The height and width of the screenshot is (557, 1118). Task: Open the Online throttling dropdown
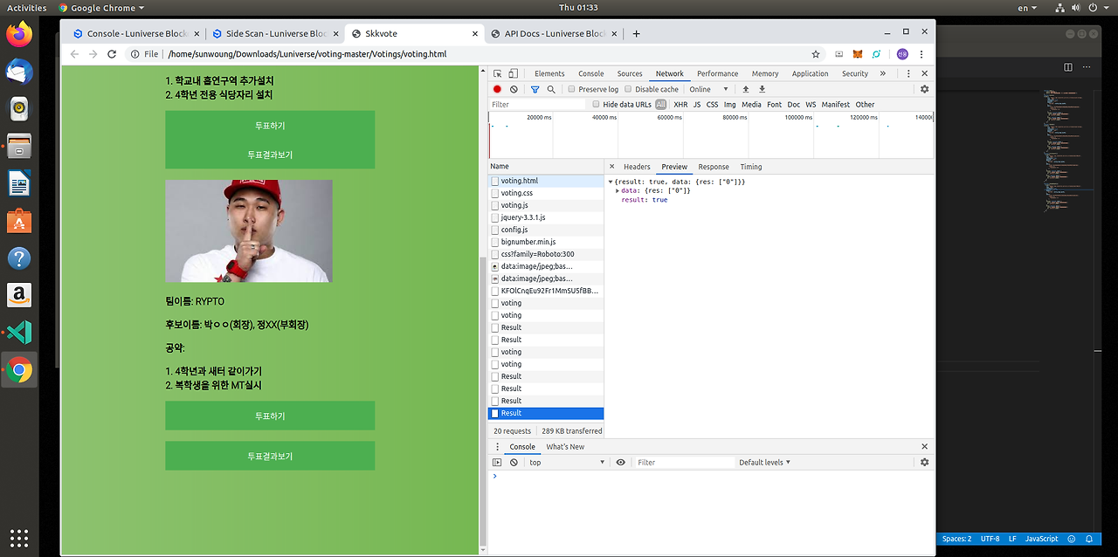click(x=709, y=89)
